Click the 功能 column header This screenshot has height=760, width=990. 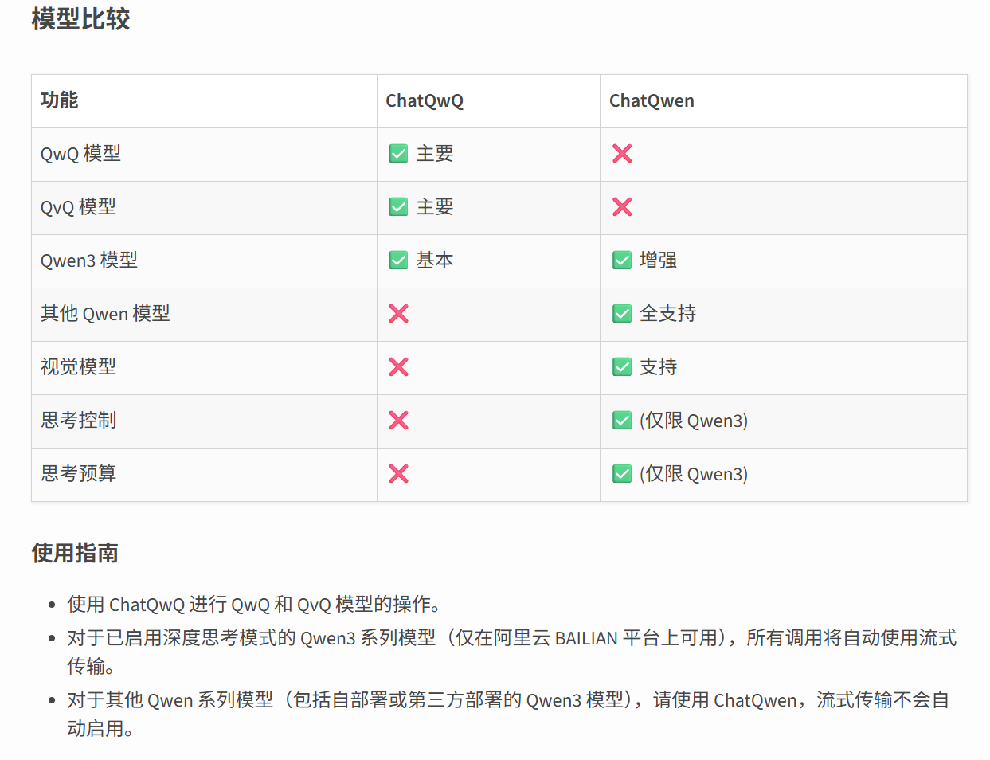tap(60, 100)
